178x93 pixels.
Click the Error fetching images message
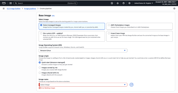coord(48,88)
